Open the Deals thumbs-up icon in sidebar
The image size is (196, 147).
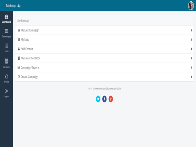[x=6, y=76]
